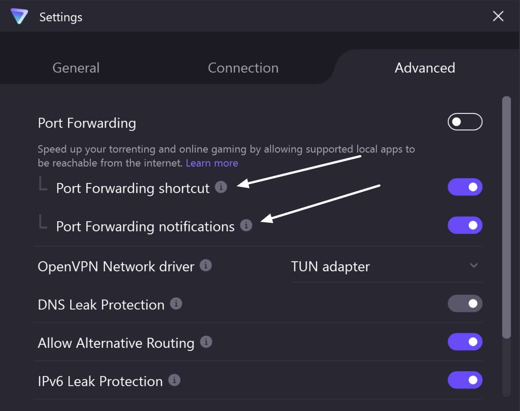Click the settings vertical scrollbar
The width and height of the screenshot is (520, 411).
tap(506, 217)
